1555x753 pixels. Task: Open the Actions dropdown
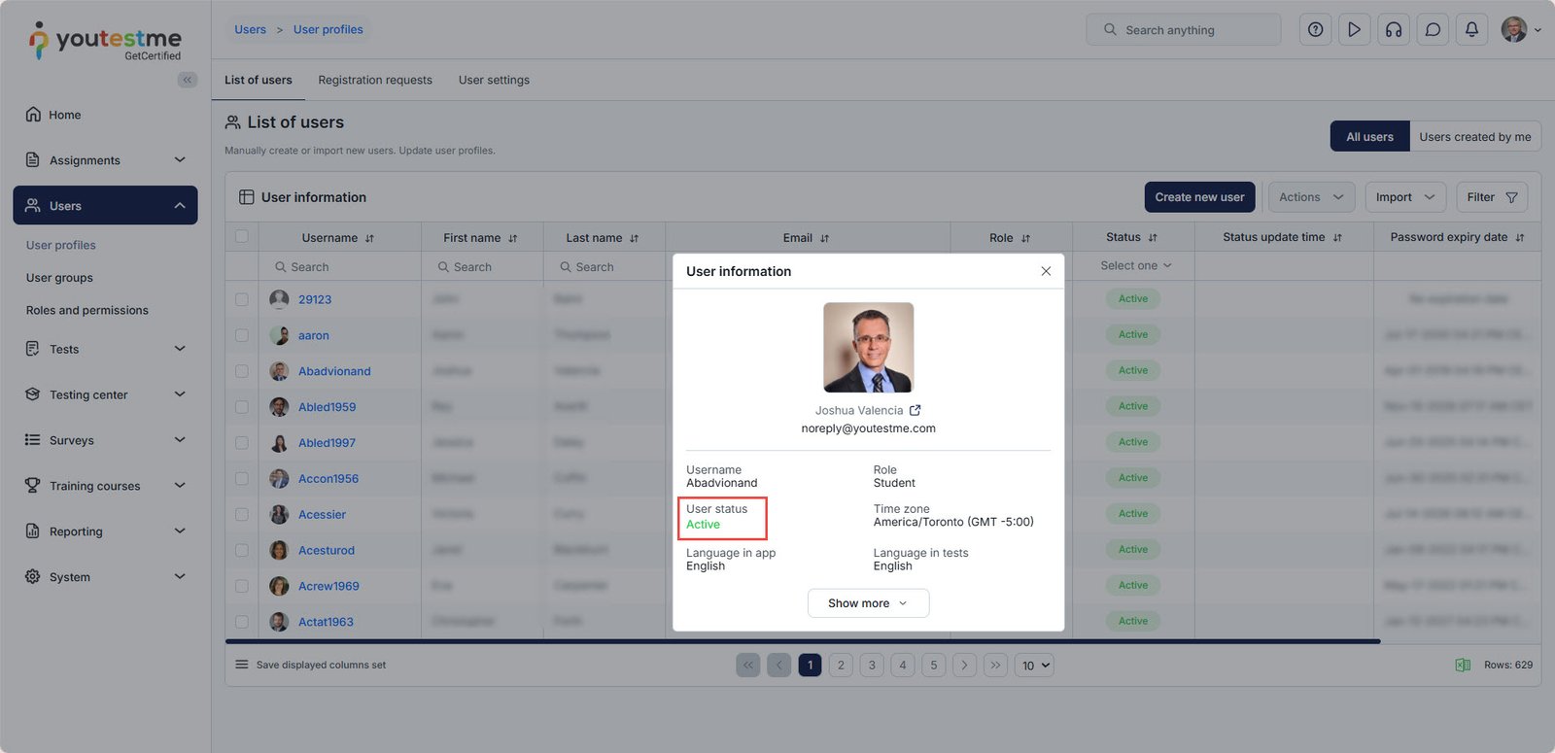pyautogui.click(x=1311, y=197)
